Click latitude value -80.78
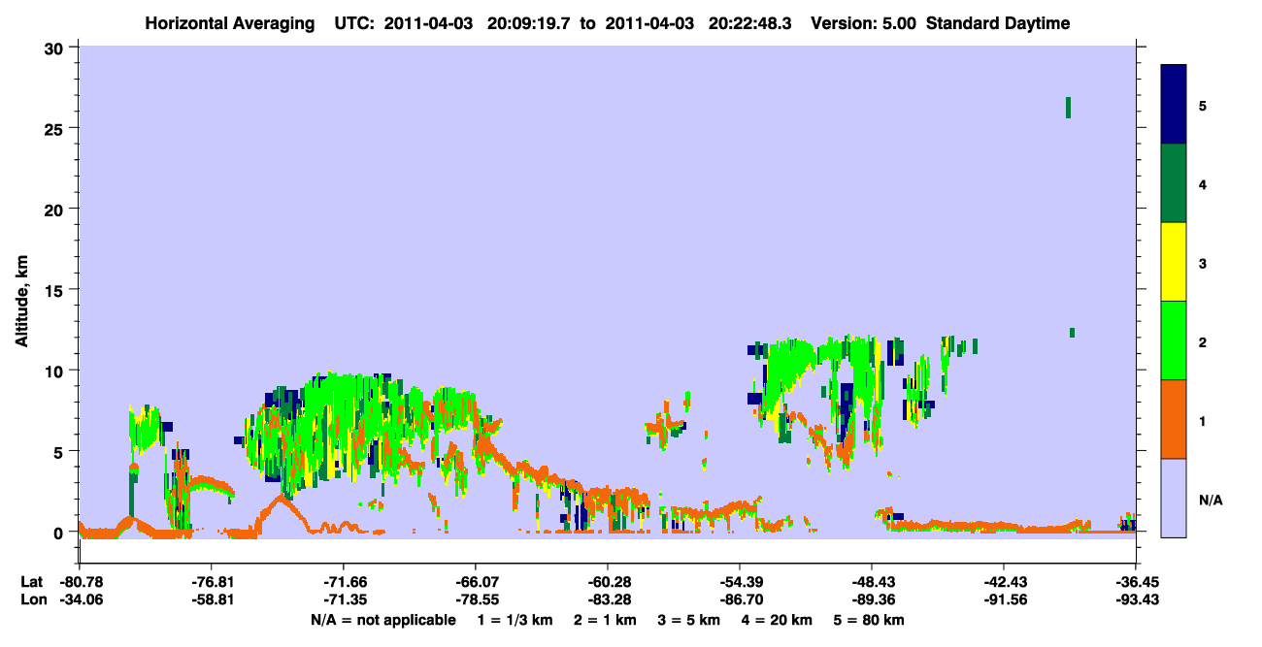The width and height of the screenshot is (1262, 647). tap(80, 582)
